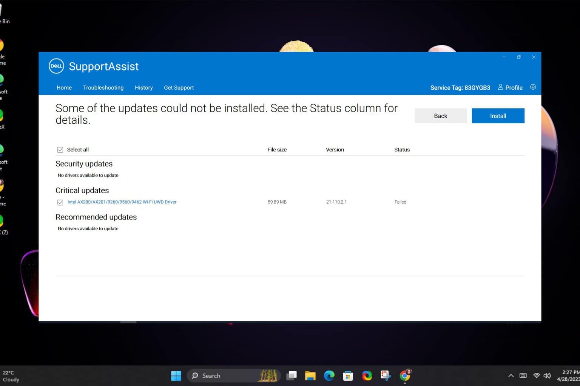Open Snipping Tool from the taskbar

[386, 375]
